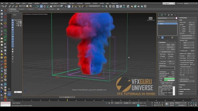The height and width of the screenshot is (111, 198).
Task: Toggle visibility eye of first scene explorer object
Action: [16, 22]
